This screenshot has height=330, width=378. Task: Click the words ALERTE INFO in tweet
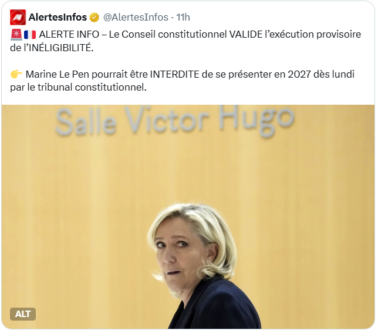coord(69,35)
